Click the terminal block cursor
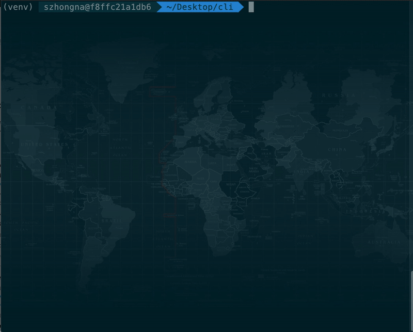Image resolution: width=413 pixels, height=332 pixels. point(251,7)
